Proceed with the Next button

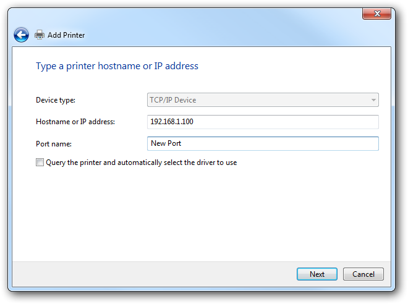click(x=317, y=274)
